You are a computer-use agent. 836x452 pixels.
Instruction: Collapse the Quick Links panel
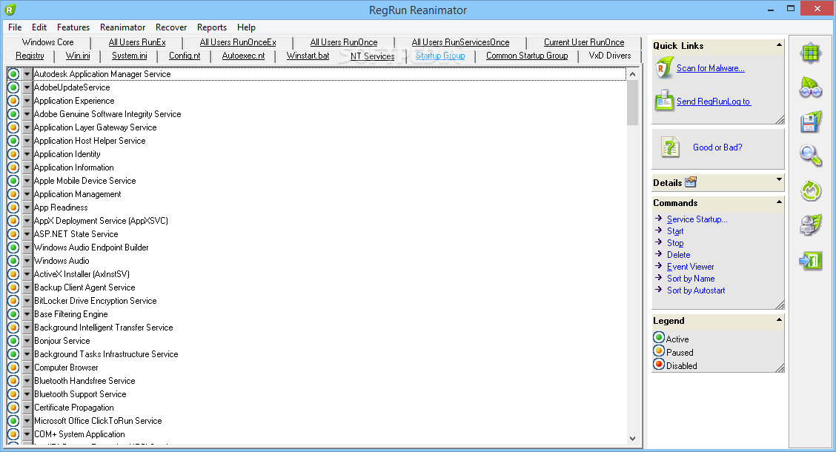[x=779, y=44]
